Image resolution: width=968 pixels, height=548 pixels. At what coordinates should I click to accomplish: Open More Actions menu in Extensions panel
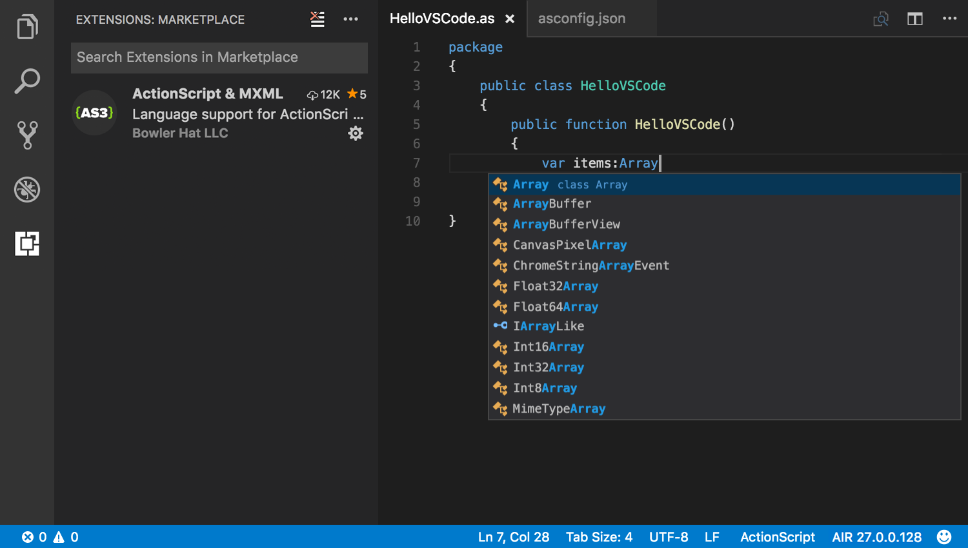[x=350, y=19]
